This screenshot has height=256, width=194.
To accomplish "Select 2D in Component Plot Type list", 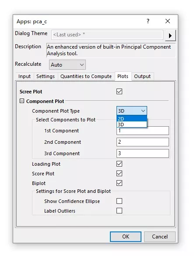I will [x=132, y=118].
